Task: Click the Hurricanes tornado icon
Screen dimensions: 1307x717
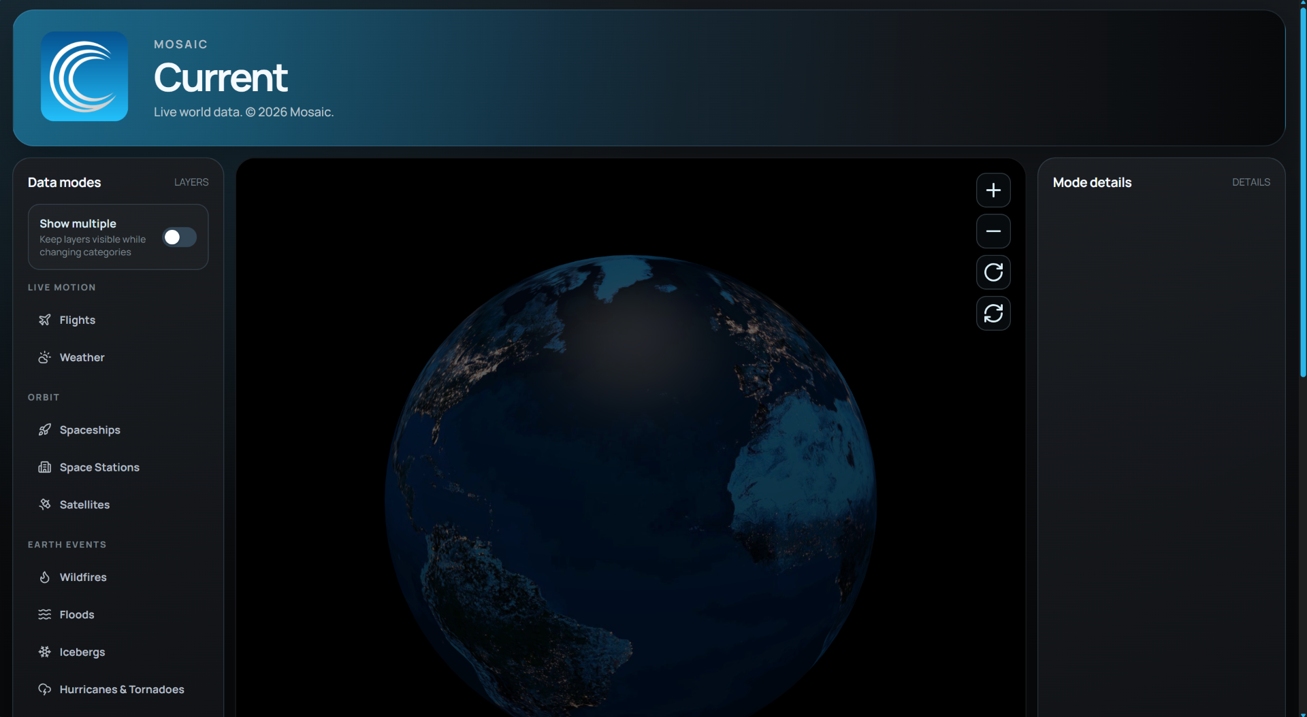Action: [45, 689]
